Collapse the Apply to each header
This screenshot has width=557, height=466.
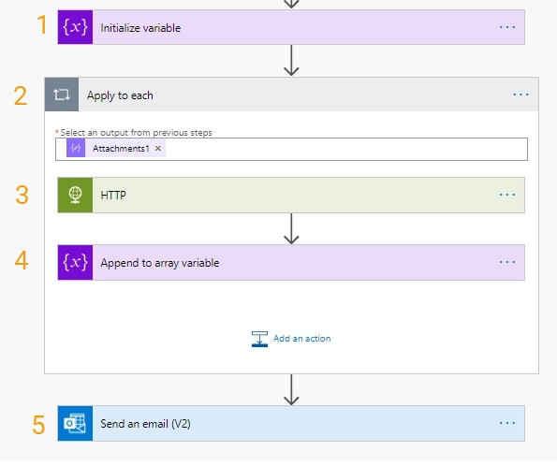pos(291,95)
